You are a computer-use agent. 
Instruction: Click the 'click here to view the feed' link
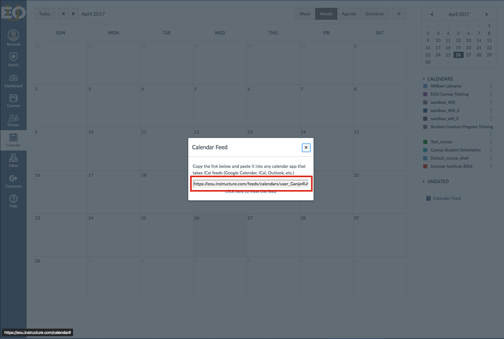[251, 191]
